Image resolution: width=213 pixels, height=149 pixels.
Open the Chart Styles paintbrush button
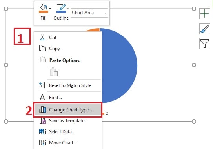(x=205, y=29)
